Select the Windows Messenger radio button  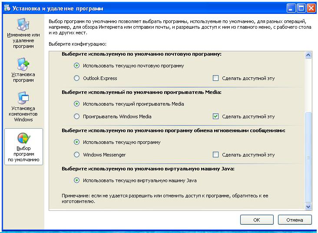76,155
